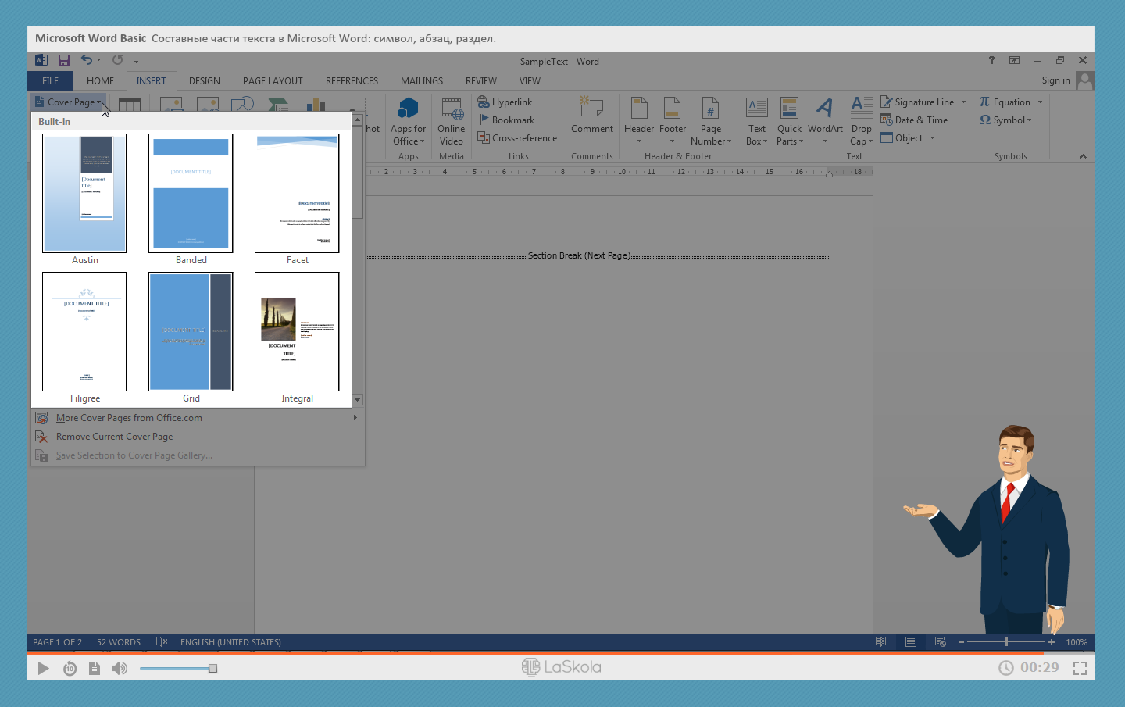Image resolution: width=1125 pixels, height=707 pixels.
Task: Switch to the PAGE LAYOUT tab
Action: (x=273, y=81)
